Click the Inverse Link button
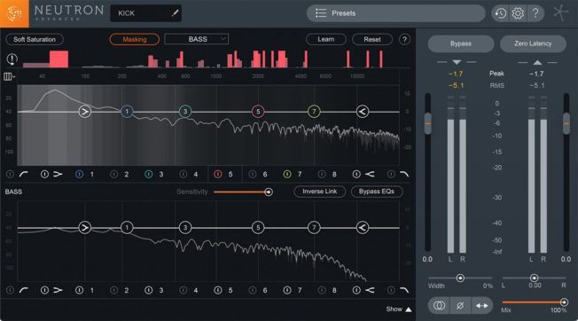This screenshot has width=578, height=321. pos(320,192)
